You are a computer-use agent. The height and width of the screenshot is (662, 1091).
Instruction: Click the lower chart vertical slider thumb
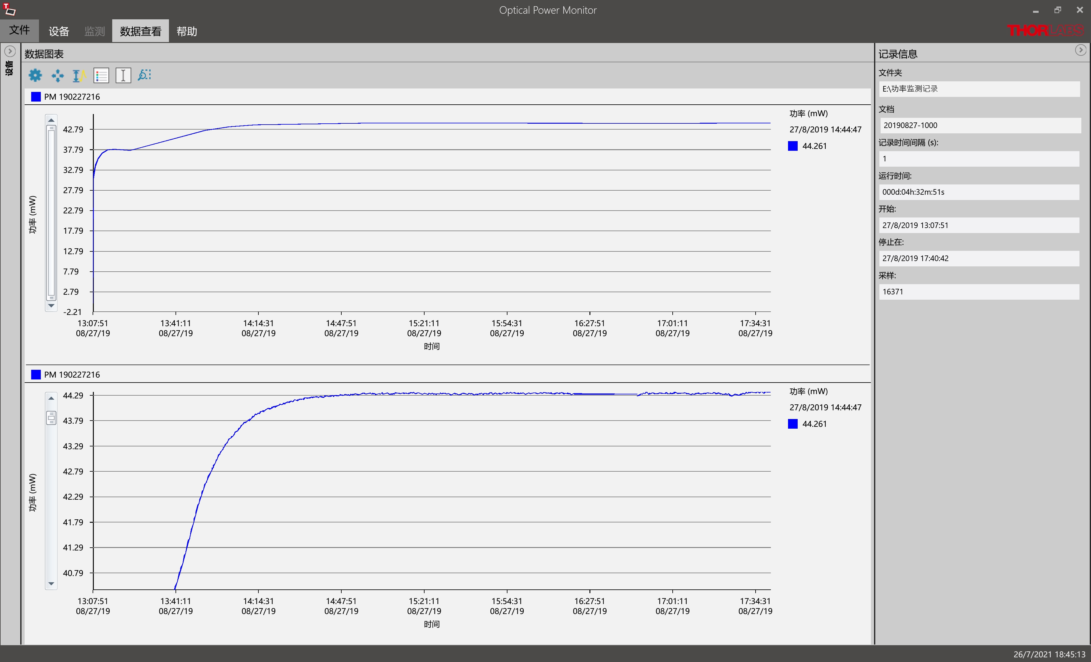(51, 418)
